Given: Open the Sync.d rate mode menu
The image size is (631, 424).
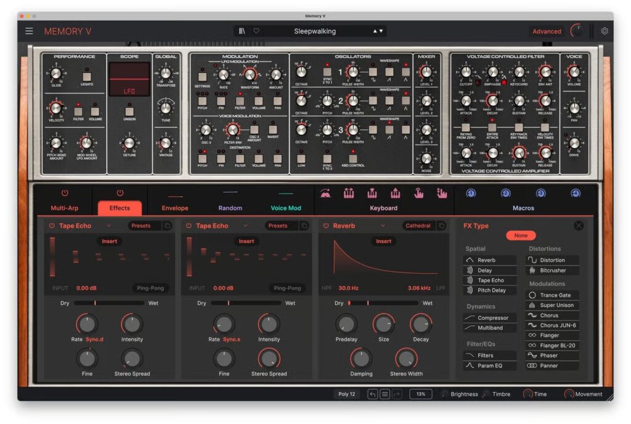Looking at the screenshot, I should 94,339.
